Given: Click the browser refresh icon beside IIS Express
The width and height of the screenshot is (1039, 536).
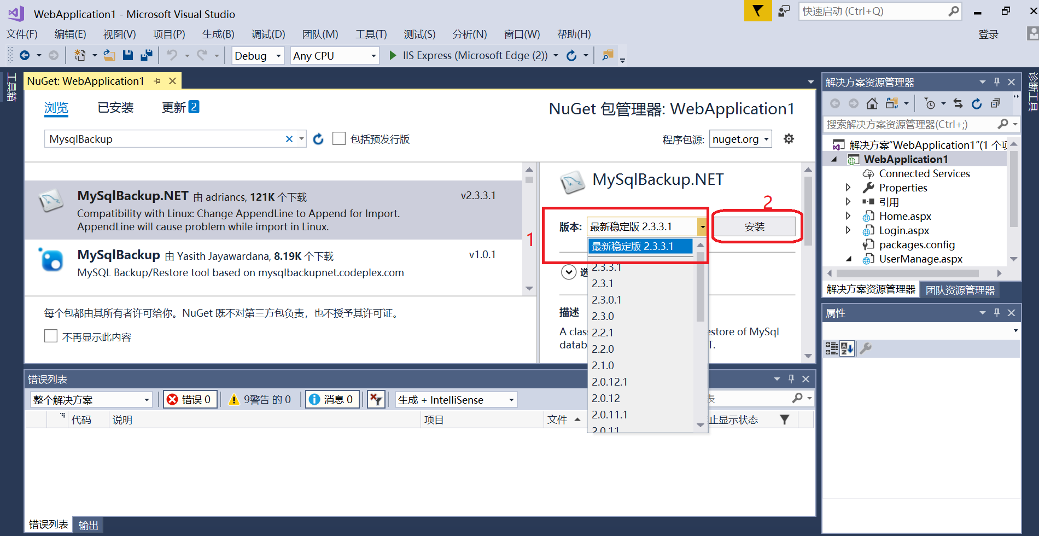Looking at the screenshot, I should [571, 55].
